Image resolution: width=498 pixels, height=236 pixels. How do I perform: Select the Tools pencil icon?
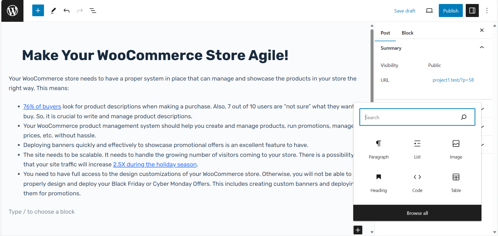click(x=53, y=11)
